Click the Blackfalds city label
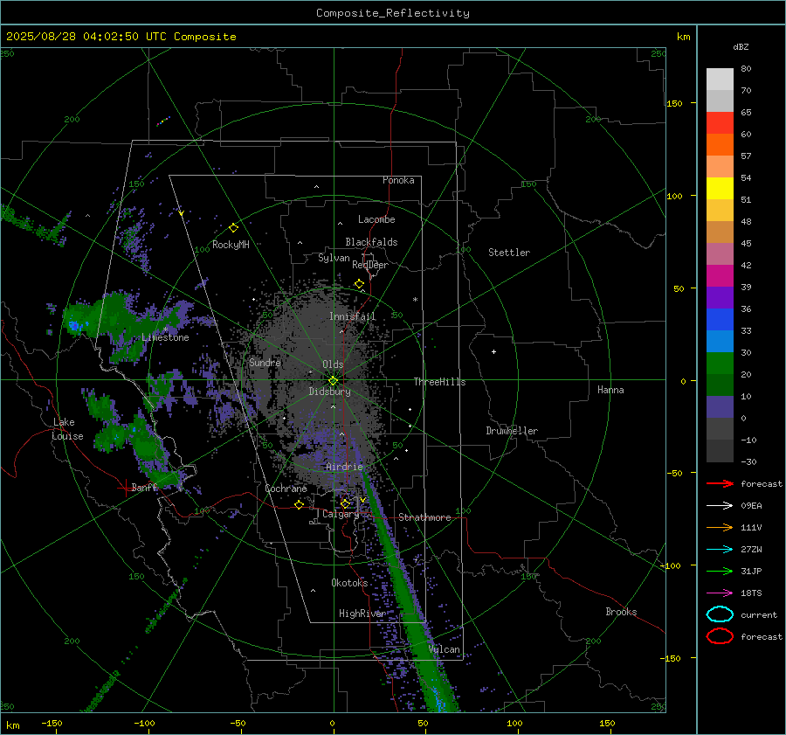786x735 pixels. 371,242
